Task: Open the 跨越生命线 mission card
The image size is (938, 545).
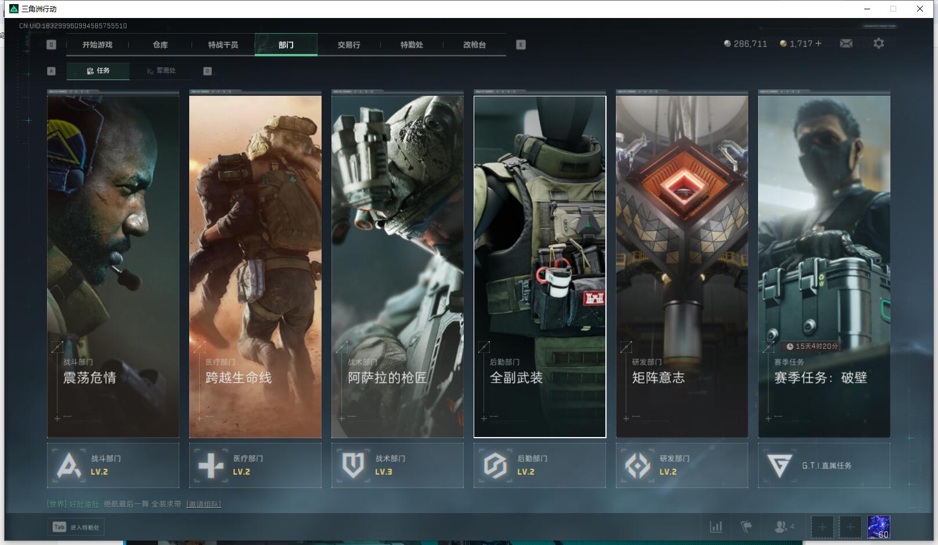Action: [x=255, y=266]
